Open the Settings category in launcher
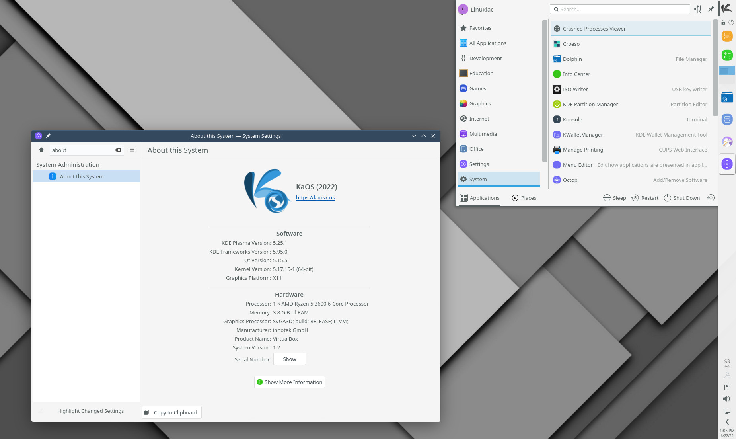Image resolution: width=736 pixels, height=439 pixels. click(498, 164)
